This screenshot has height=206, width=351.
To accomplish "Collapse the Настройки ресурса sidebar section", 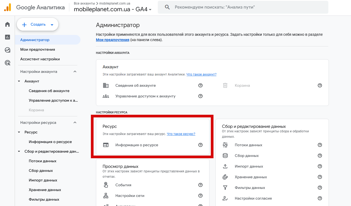I will 75,122.
